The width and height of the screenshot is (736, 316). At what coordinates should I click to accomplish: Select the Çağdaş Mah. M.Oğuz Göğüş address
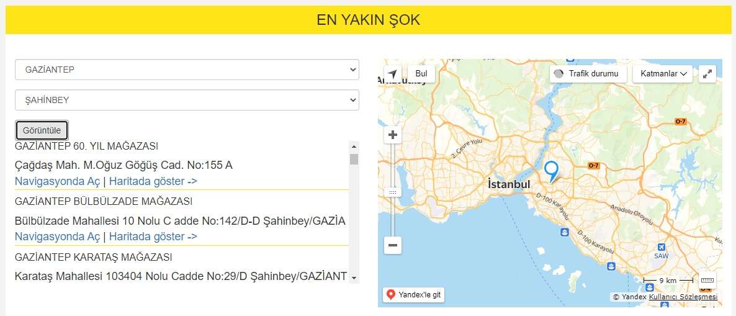coord(123,165)
